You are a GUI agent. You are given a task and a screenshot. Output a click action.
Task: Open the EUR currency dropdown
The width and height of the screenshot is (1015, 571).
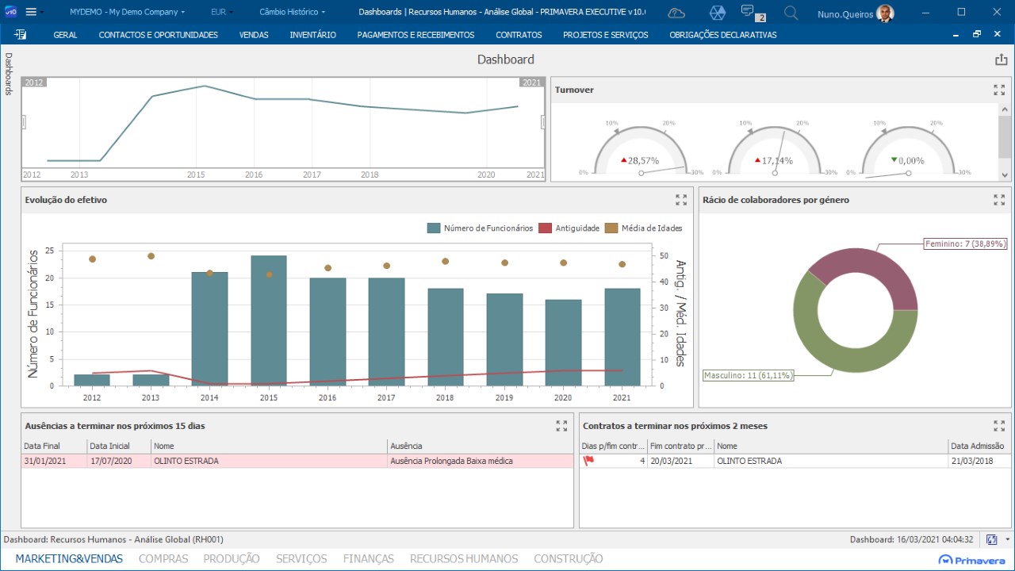click(223, 12)
